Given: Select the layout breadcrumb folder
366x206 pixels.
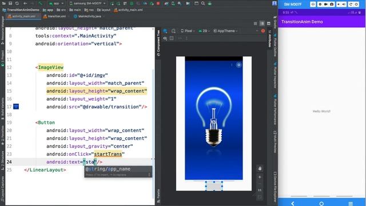Looking at the screenshot, I should 104,10.
